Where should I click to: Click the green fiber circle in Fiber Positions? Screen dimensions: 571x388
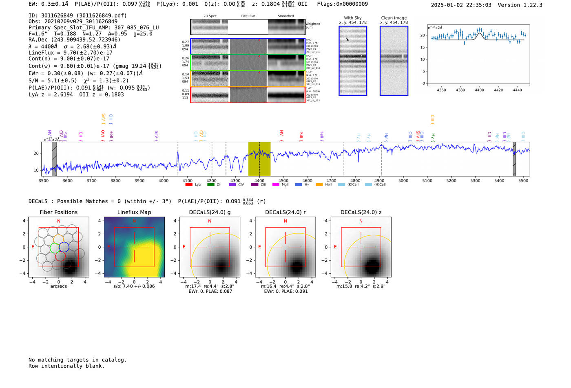(54, 248)
